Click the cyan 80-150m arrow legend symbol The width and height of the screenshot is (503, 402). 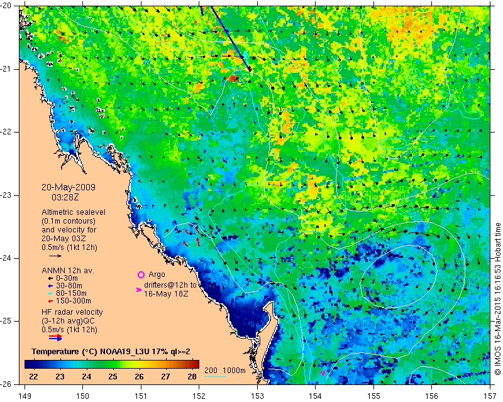(x=50, y=293)
